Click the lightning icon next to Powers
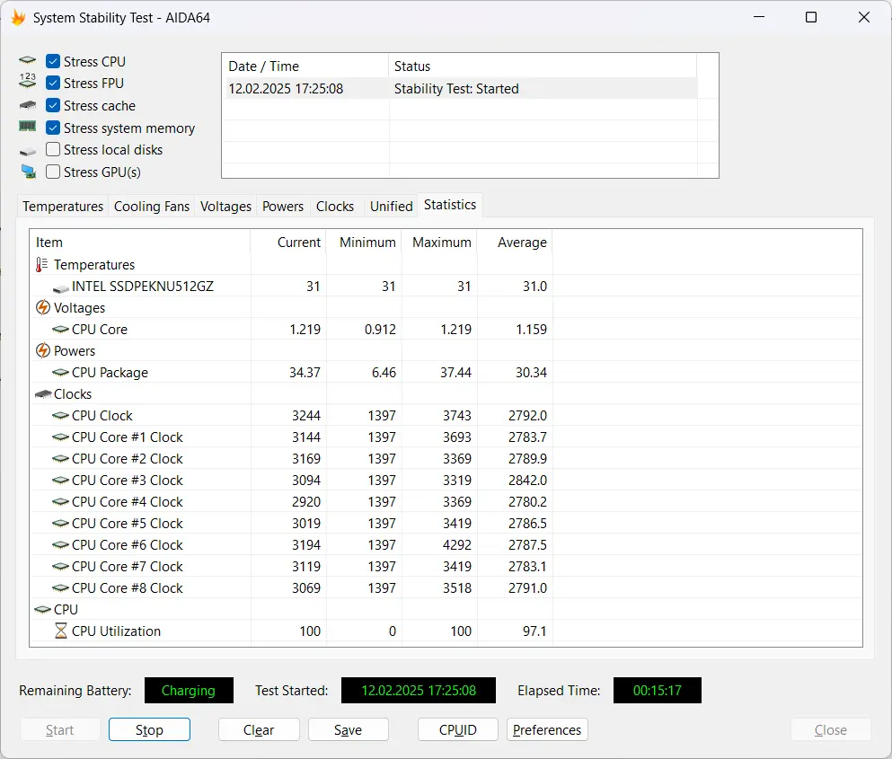 (42, 350)
